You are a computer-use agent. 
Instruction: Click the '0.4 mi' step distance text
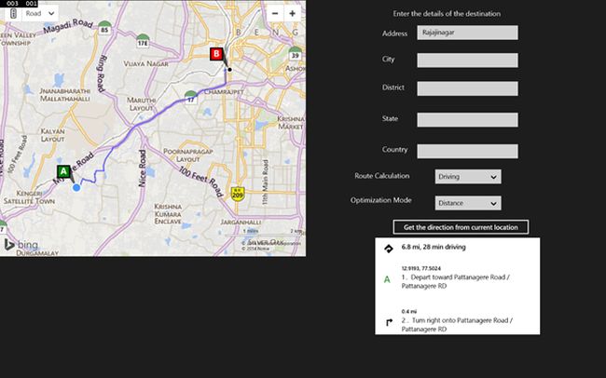pos(409,312)
